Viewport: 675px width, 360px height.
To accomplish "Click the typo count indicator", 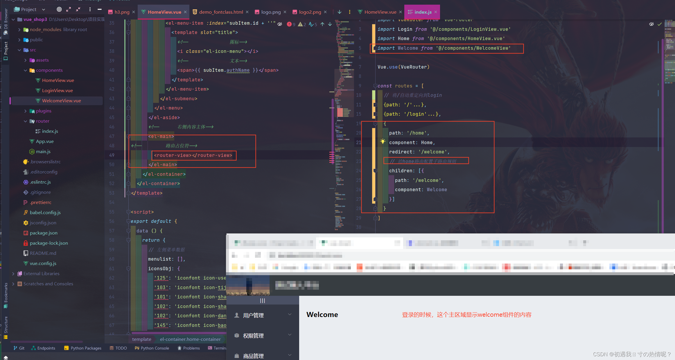I will [313, 24].
